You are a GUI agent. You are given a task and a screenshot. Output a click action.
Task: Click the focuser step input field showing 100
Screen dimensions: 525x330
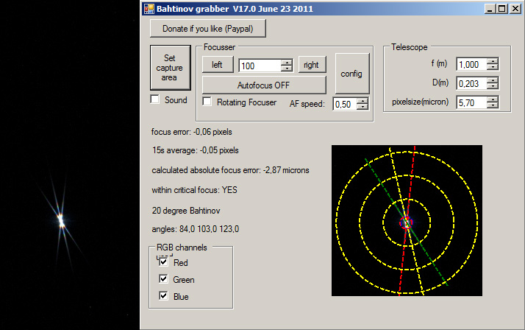(x=259, y=66)
